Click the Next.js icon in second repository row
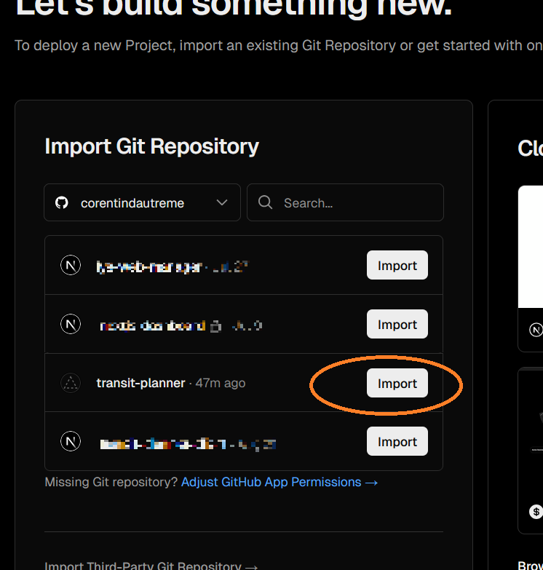Viewport: 543px width, 570px height. click(x=71, y=324)
